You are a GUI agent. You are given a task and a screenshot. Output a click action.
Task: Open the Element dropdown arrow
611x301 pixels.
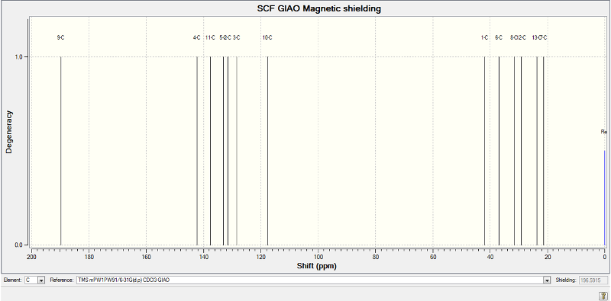(x=41, y=280)
